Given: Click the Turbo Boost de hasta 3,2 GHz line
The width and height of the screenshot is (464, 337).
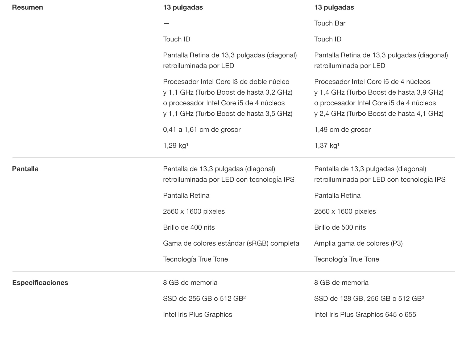Looking at the screenshot, I should [228, 92].
